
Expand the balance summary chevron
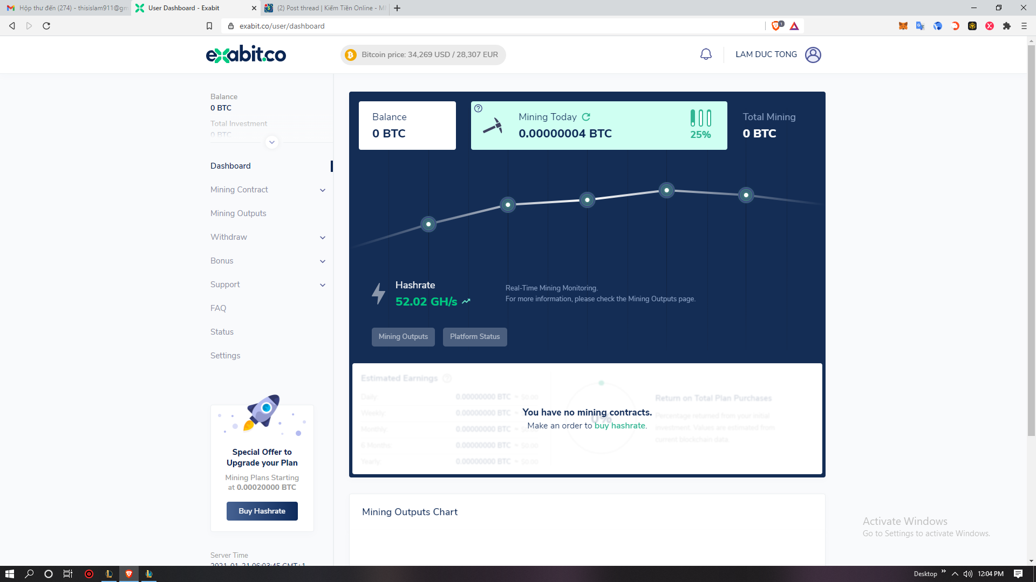[x=272, y=142]
